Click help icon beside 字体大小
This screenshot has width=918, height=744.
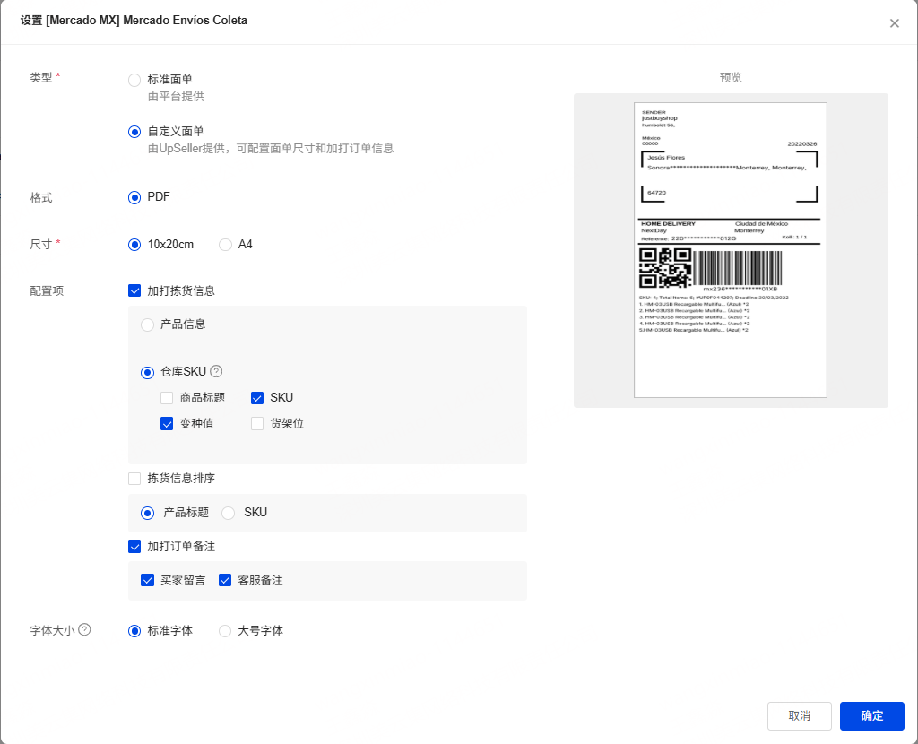click(85, 630)
